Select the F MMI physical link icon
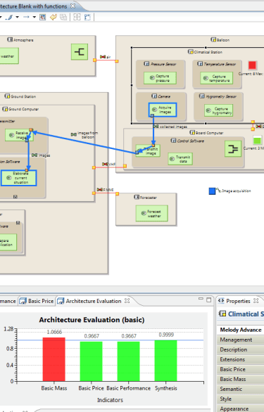The width and height of the screenshot is (264, 412). coord(99,189)
